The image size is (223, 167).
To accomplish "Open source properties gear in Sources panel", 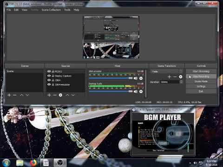I will (x=60, y=95).
